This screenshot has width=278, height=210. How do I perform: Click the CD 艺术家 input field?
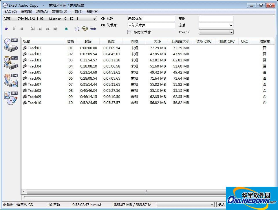(151, 25)
